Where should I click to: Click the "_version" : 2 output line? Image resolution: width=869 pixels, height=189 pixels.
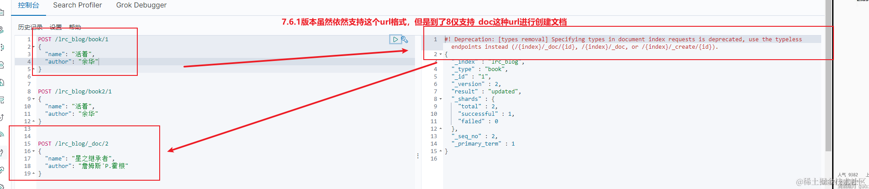coord(476,84)
